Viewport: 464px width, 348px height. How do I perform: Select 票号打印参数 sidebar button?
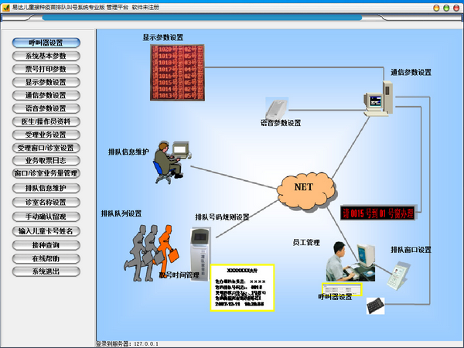pyautogui.click(x=47, y=70)
